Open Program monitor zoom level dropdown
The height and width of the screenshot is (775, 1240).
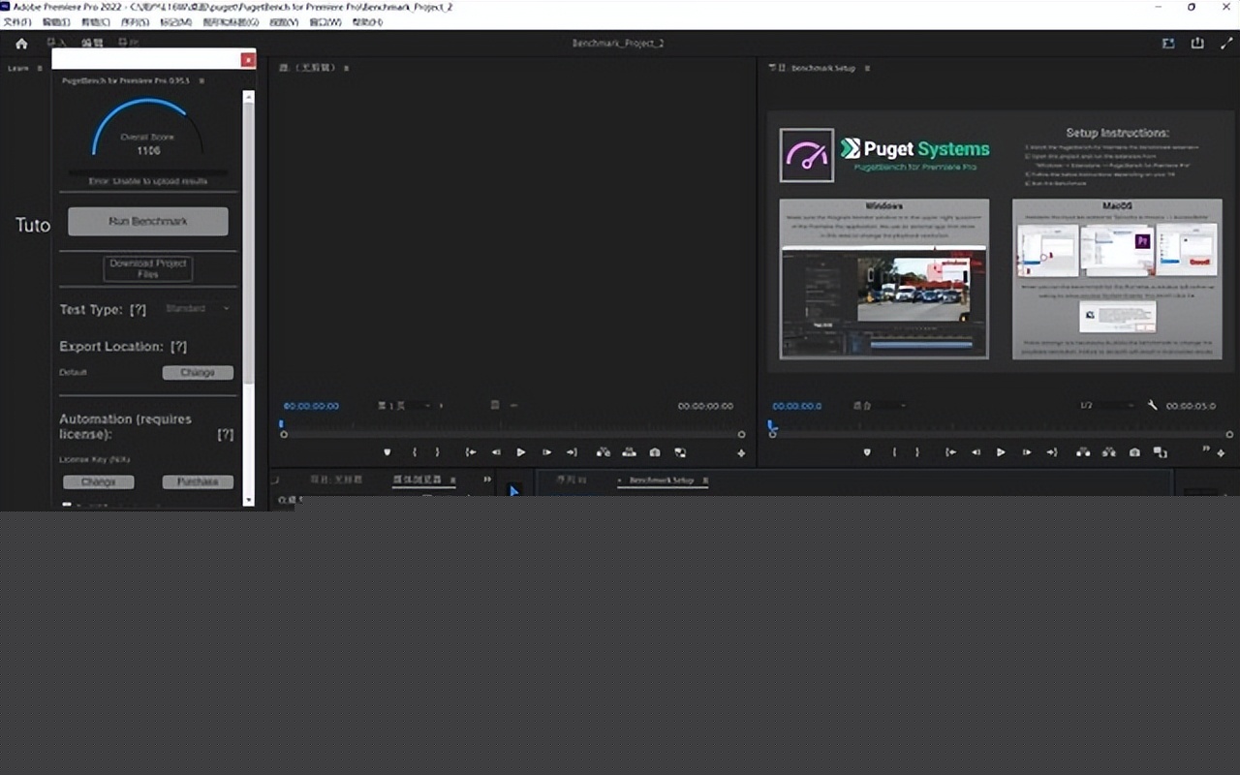click(x=881, y=406)
